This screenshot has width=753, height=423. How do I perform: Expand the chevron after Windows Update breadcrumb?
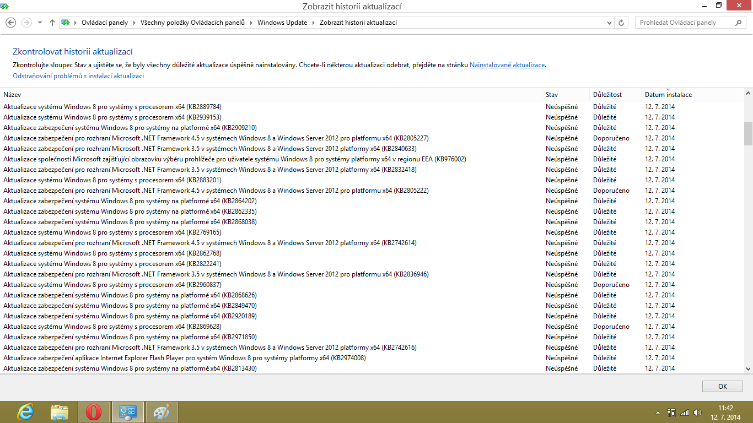coord(313,23)
